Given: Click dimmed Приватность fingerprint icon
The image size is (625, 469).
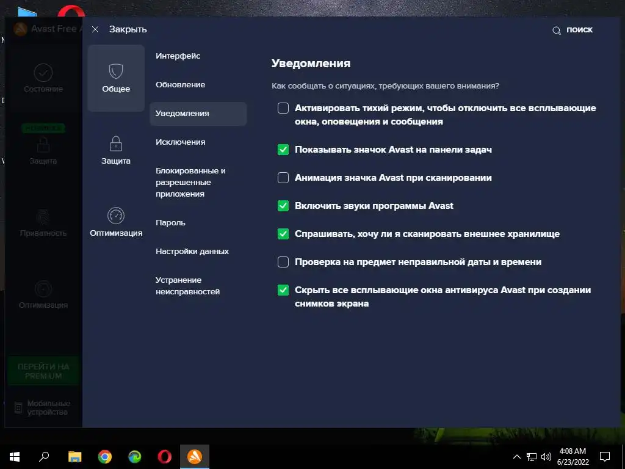Looking at the screenshot, I should 43,217.
